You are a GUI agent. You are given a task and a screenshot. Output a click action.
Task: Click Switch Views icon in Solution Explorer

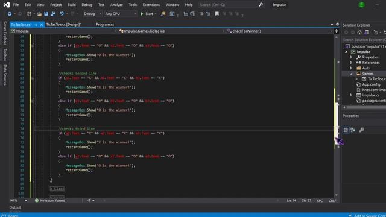[x=366, y=33]
